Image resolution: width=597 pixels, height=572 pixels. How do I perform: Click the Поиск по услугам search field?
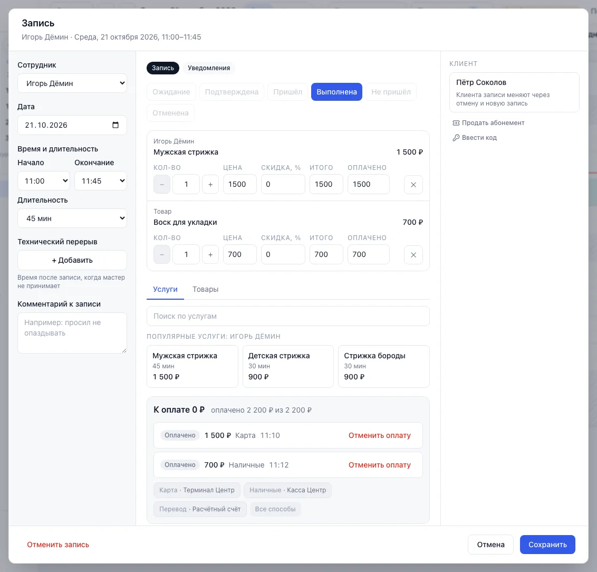click(288, 316)
